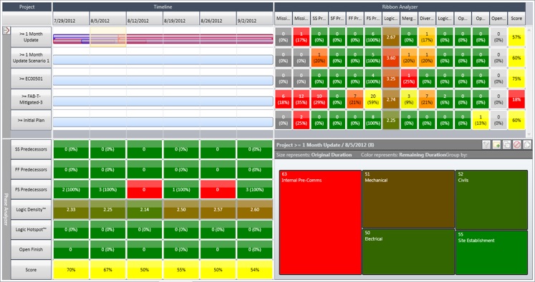Click the >= EC00501 timeline bar
535x282 pixels.
pyautogui.click(x=163, y=81)
